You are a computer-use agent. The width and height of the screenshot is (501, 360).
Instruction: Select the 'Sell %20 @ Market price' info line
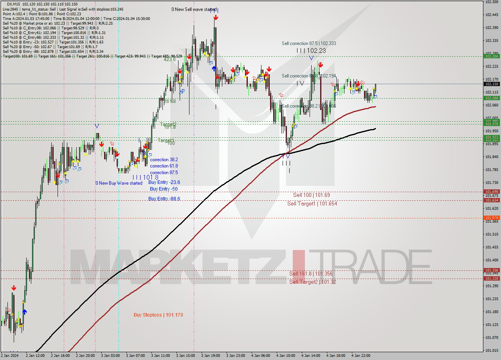coord(58,23)
